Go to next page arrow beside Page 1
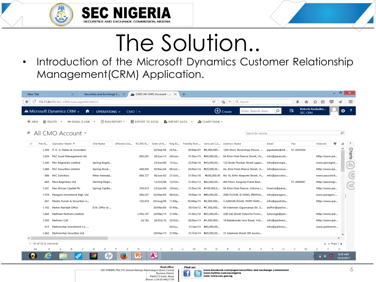The image size is (376, 282). pyautogui.click(x=341, y=244)
